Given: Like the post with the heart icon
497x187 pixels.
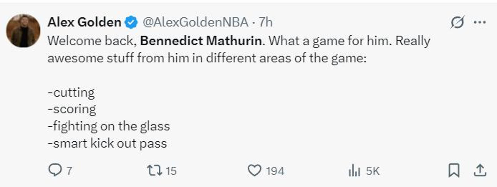Looking at the screenshot, I should point(254,171).
